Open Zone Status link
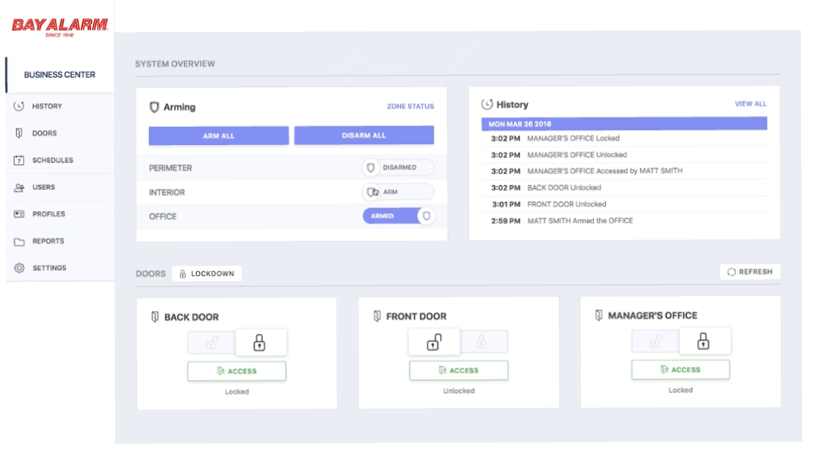The image size is (817, 460). [x=410, y=106]
